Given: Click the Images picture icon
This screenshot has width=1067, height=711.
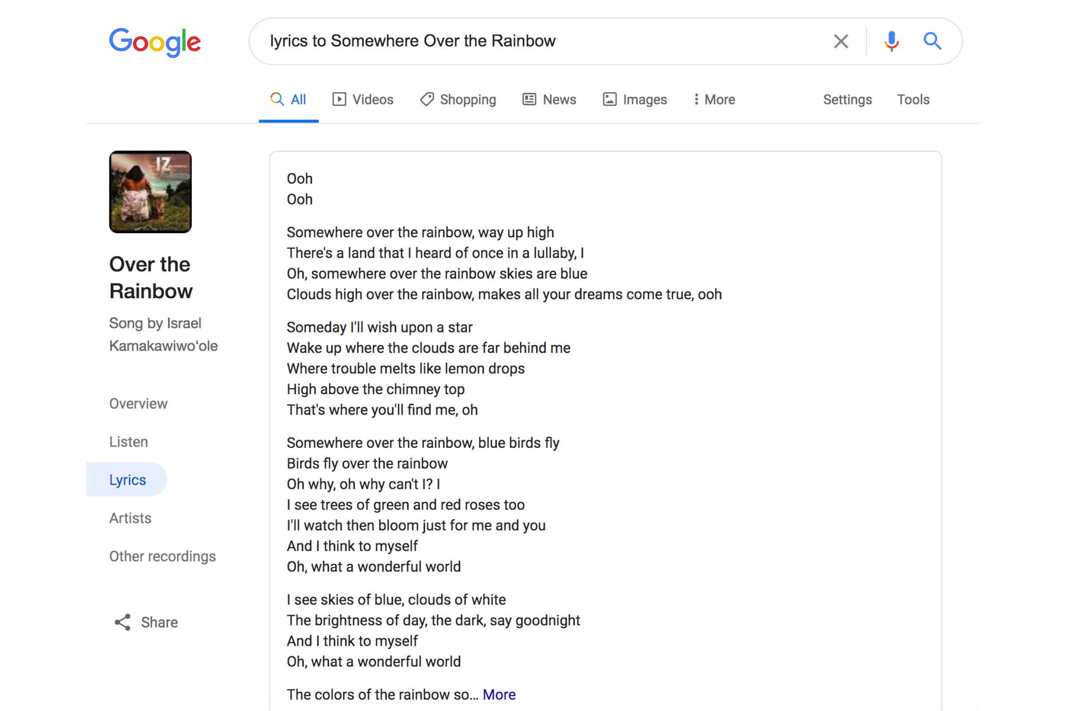Looking at the screenshot, I should pyautogui.click(x=609, y=99).
